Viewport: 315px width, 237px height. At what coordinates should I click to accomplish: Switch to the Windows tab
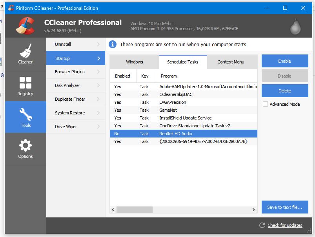click(x=135, y=62)
